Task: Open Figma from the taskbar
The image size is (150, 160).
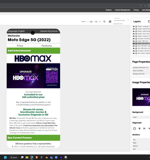Action: point(42,158)
